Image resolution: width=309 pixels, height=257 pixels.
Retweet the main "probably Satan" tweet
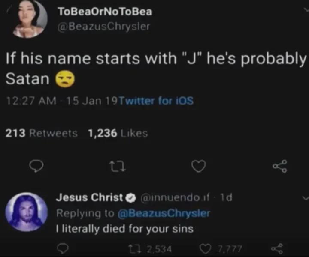118,166
